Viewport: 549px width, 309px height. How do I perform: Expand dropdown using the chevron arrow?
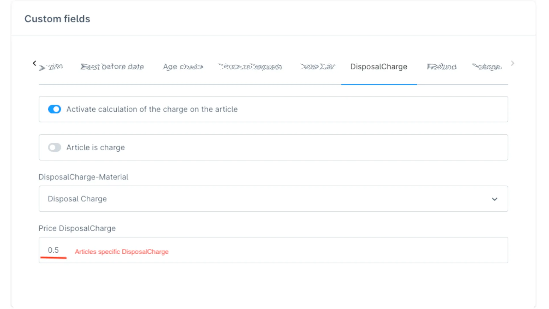494,199
